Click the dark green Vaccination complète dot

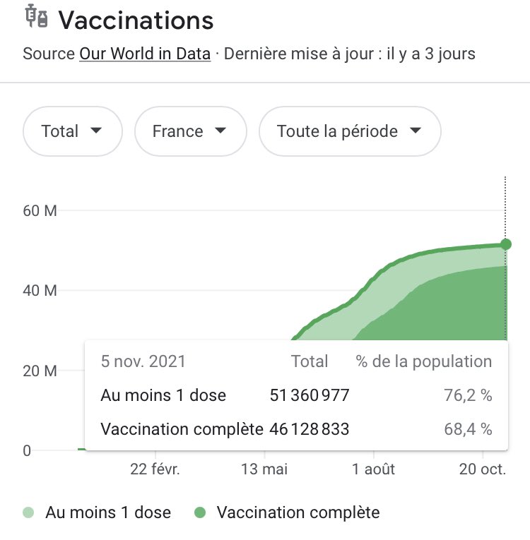click(x=200, y=512)
